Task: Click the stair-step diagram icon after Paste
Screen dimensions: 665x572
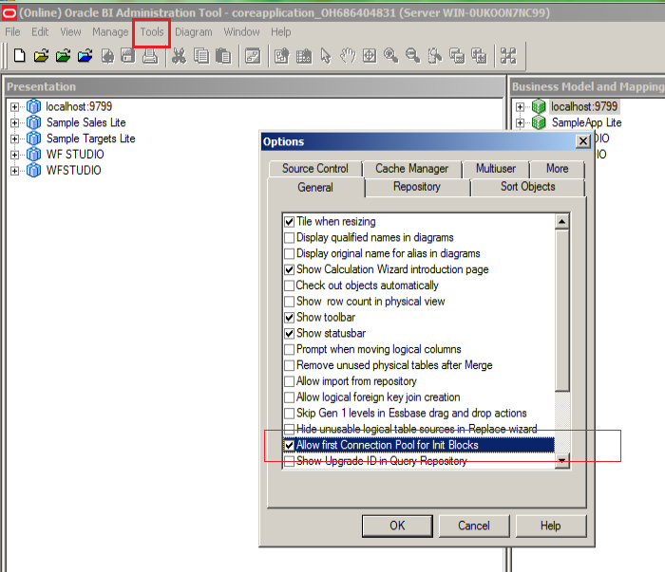Action: 253,55
